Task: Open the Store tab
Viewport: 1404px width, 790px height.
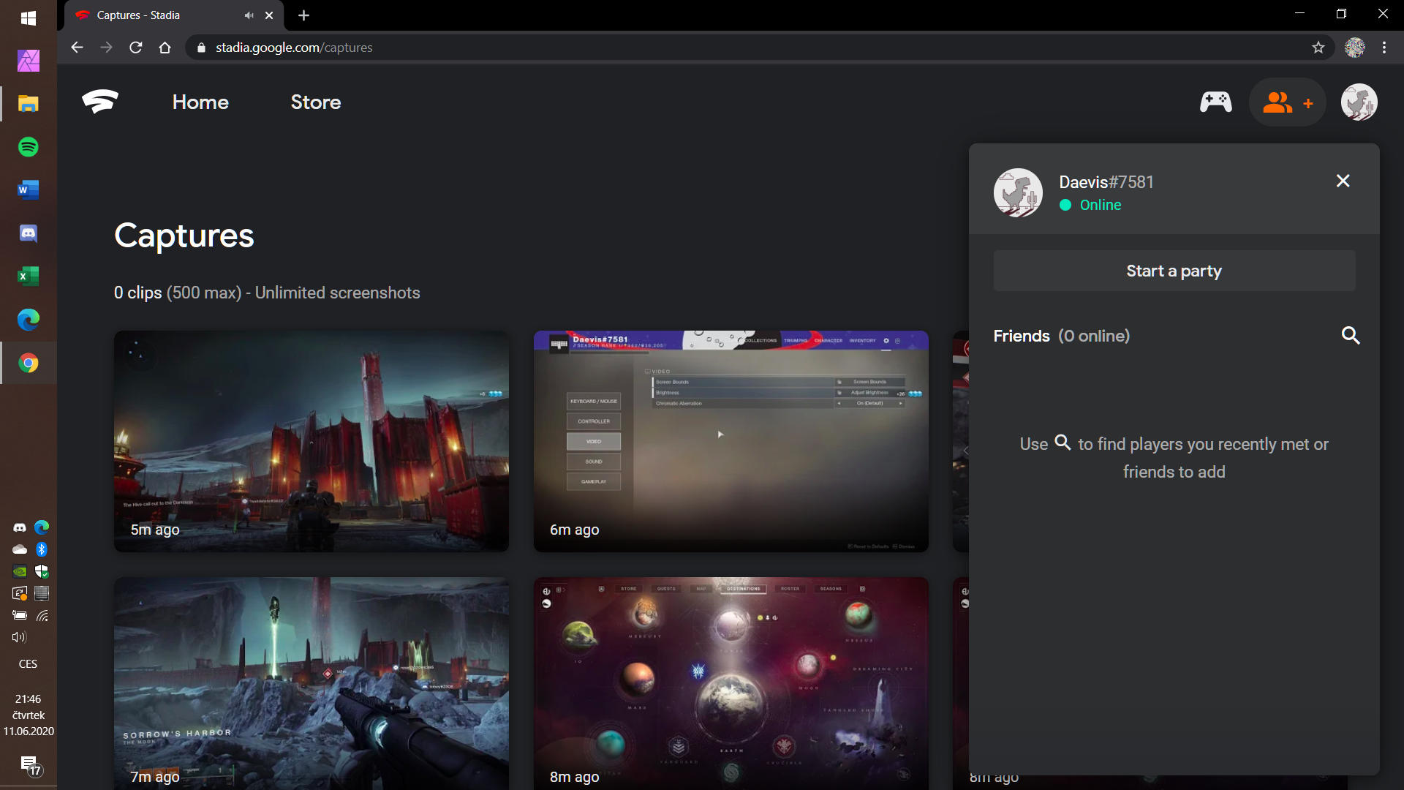Action: pyautogui.click(x=315, y=102)
